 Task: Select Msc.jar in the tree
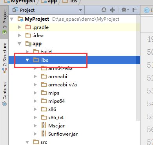[x=56, y=126]
